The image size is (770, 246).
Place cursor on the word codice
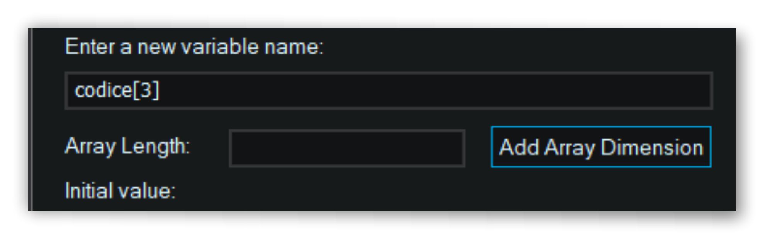103,90
